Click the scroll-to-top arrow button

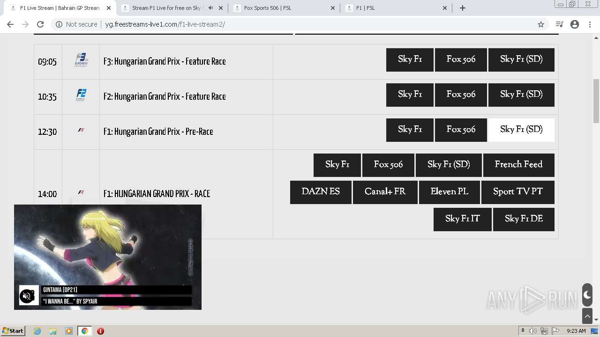[587, 316]
